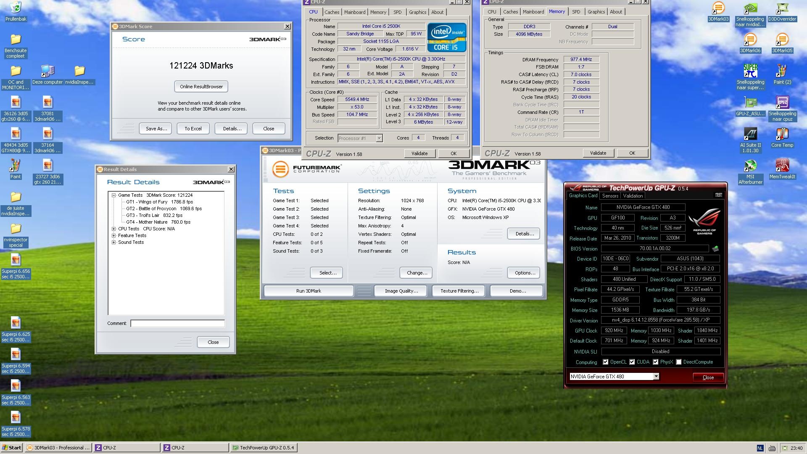Screen dimensions: 807x454
Task: Enable the DirectCompute checkbox
Action: pyautogui.click(x=678, y=362)
